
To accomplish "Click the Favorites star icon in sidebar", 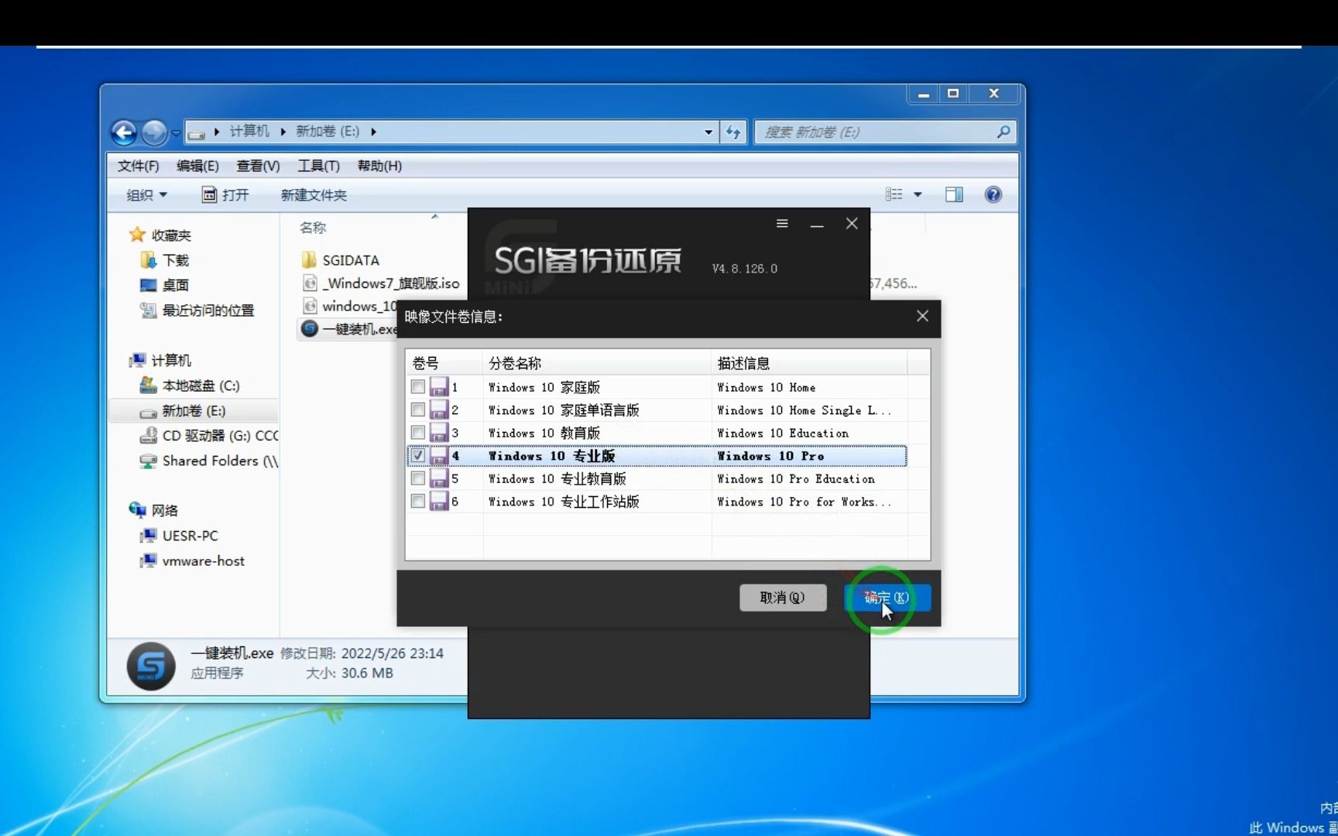I will pyautogui.click(x=137, y=234).
